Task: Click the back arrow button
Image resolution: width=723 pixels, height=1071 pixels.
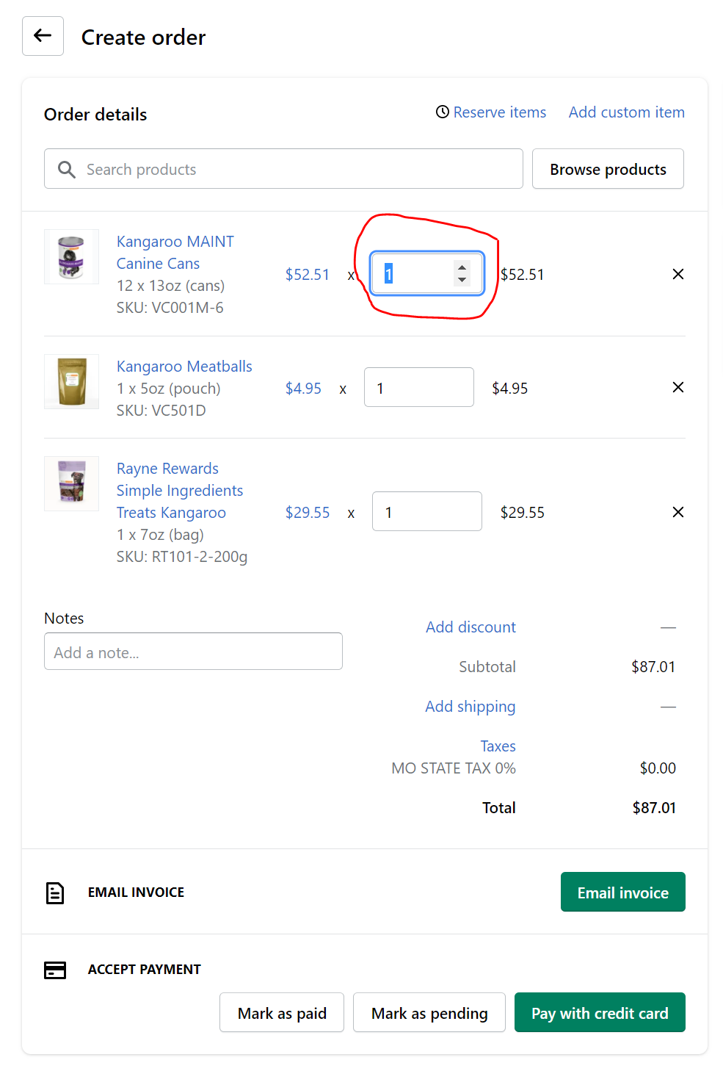Action: [x=43, y=36]
